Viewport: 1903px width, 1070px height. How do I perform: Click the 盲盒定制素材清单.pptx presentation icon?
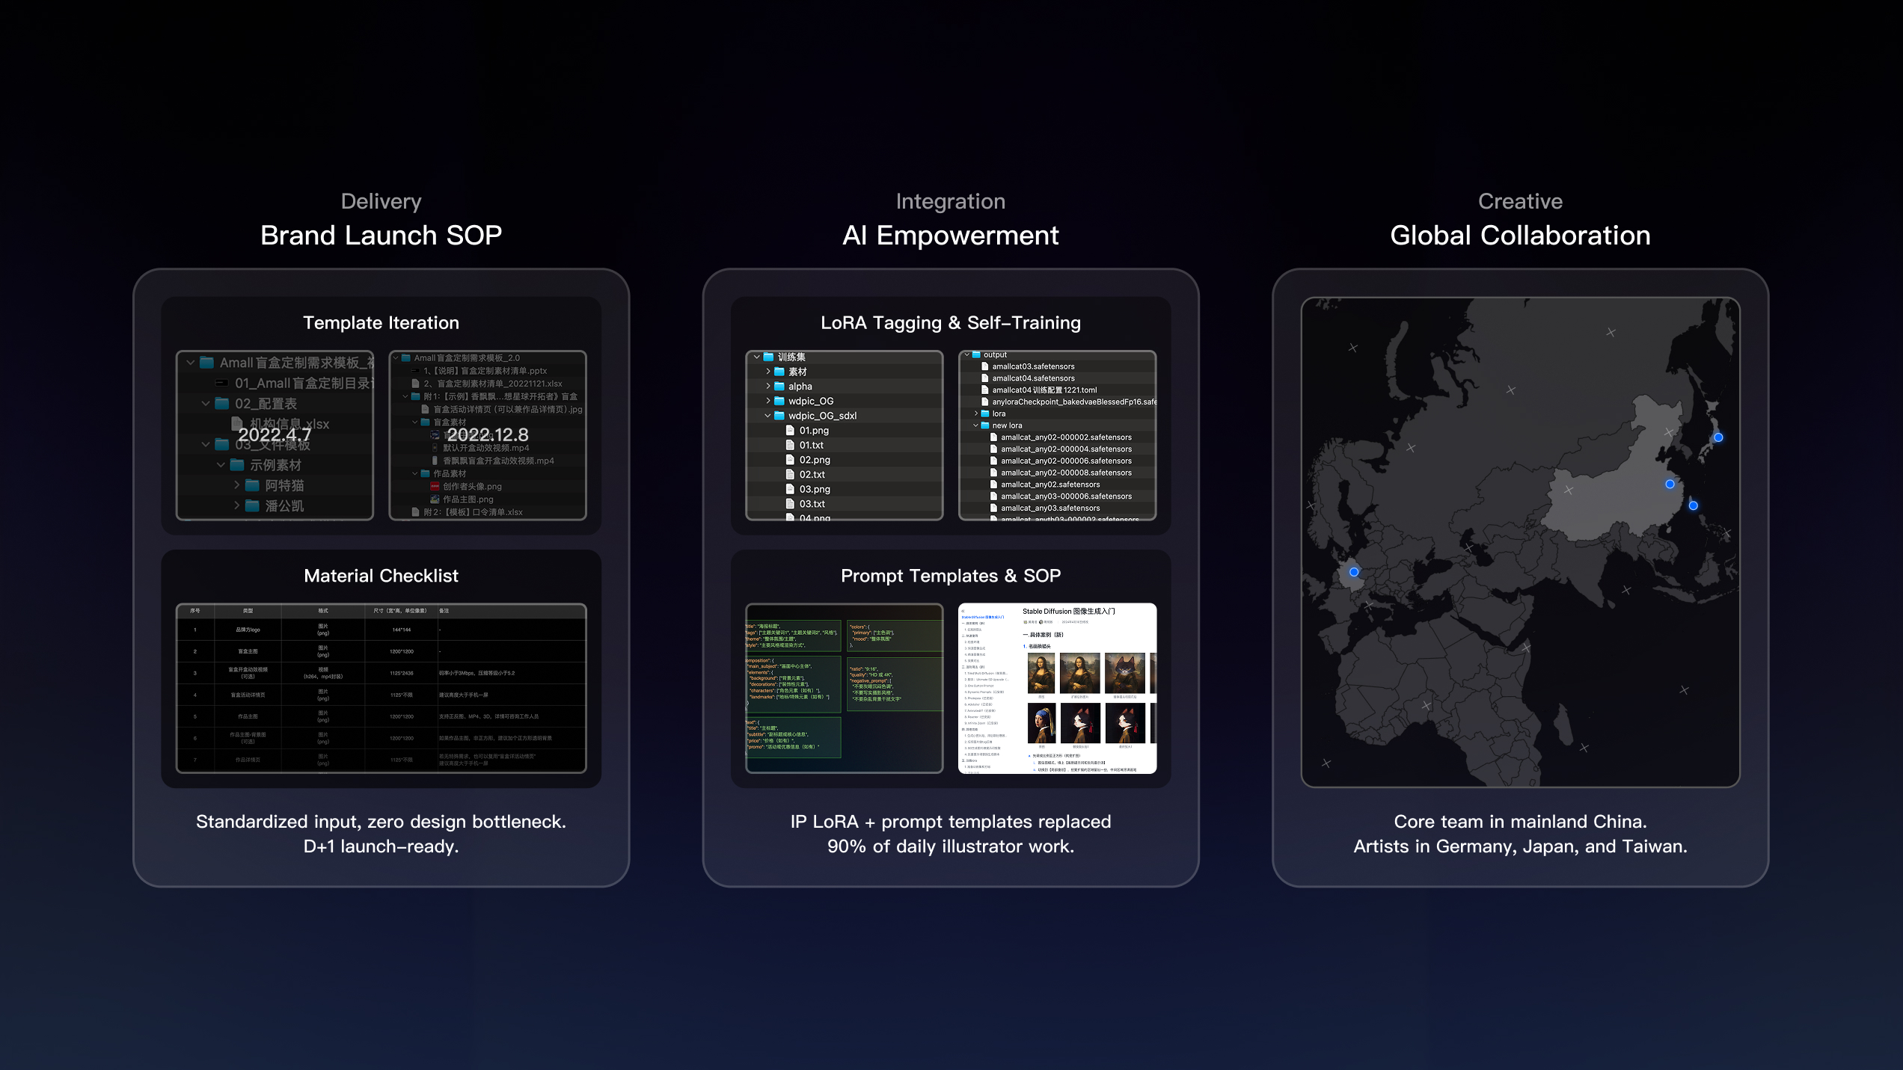point(415,372)
